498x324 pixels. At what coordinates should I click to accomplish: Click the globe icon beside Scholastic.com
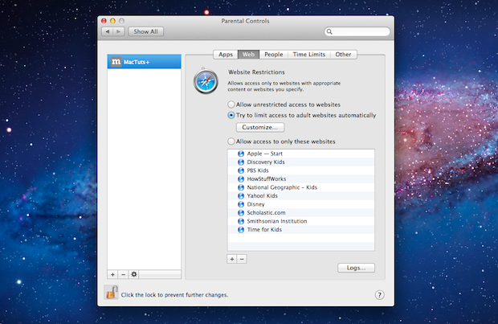241,213
